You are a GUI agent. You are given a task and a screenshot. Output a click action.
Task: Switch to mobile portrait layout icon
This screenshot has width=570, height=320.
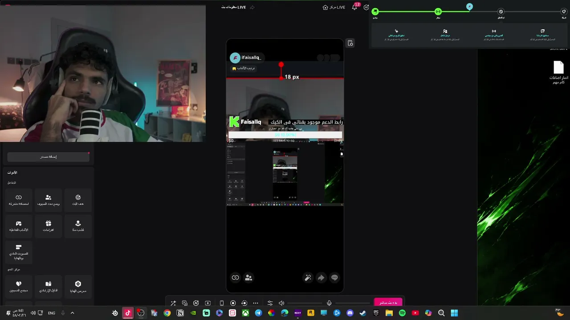222,303
